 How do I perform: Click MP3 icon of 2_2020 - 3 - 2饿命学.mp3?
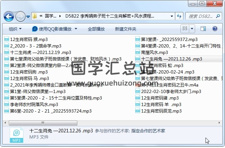(x=7, y=46)
